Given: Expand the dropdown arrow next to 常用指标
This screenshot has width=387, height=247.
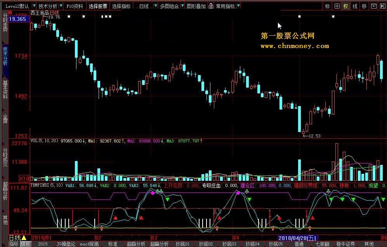Looking at the screenshot, I should [x=238, y=6].
